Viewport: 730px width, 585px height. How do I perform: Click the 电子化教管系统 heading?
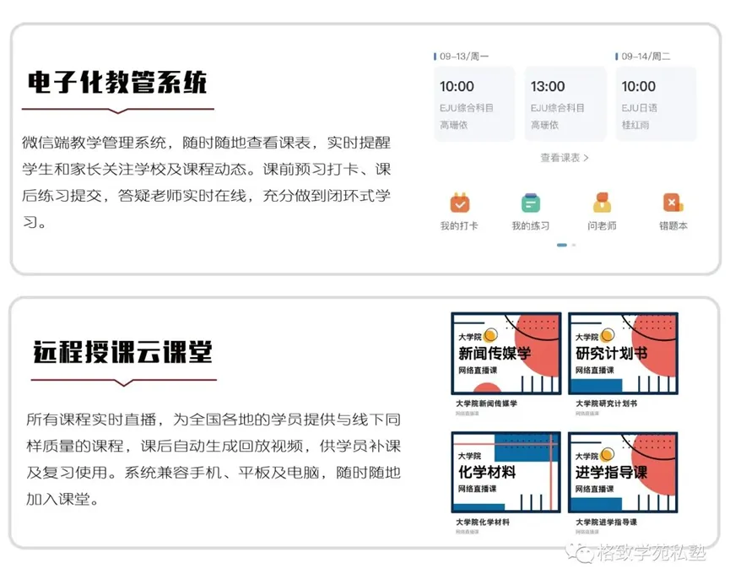[x=116, y=83]
